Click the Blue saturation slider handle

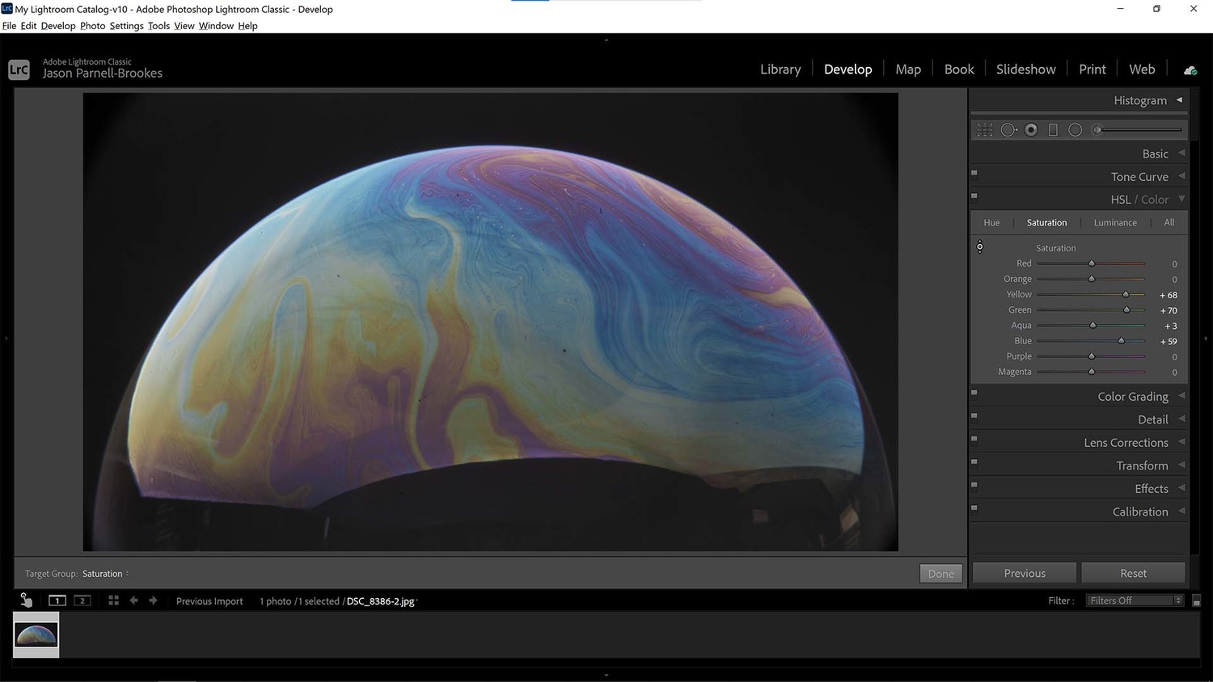(x=1121, y=340)
